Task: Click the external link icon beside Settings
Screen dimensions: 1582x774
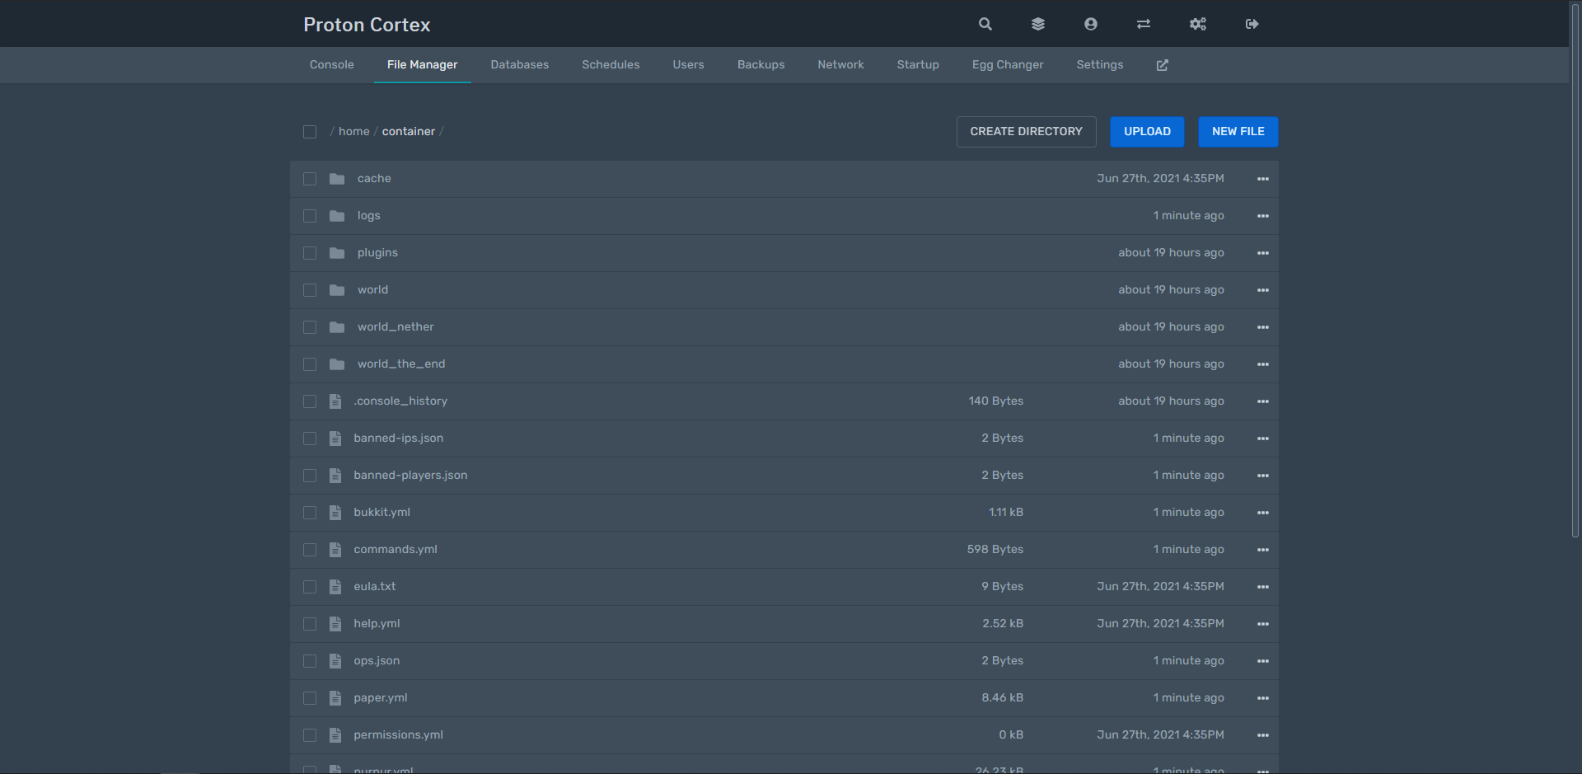Action: (x=1162, y=65)
